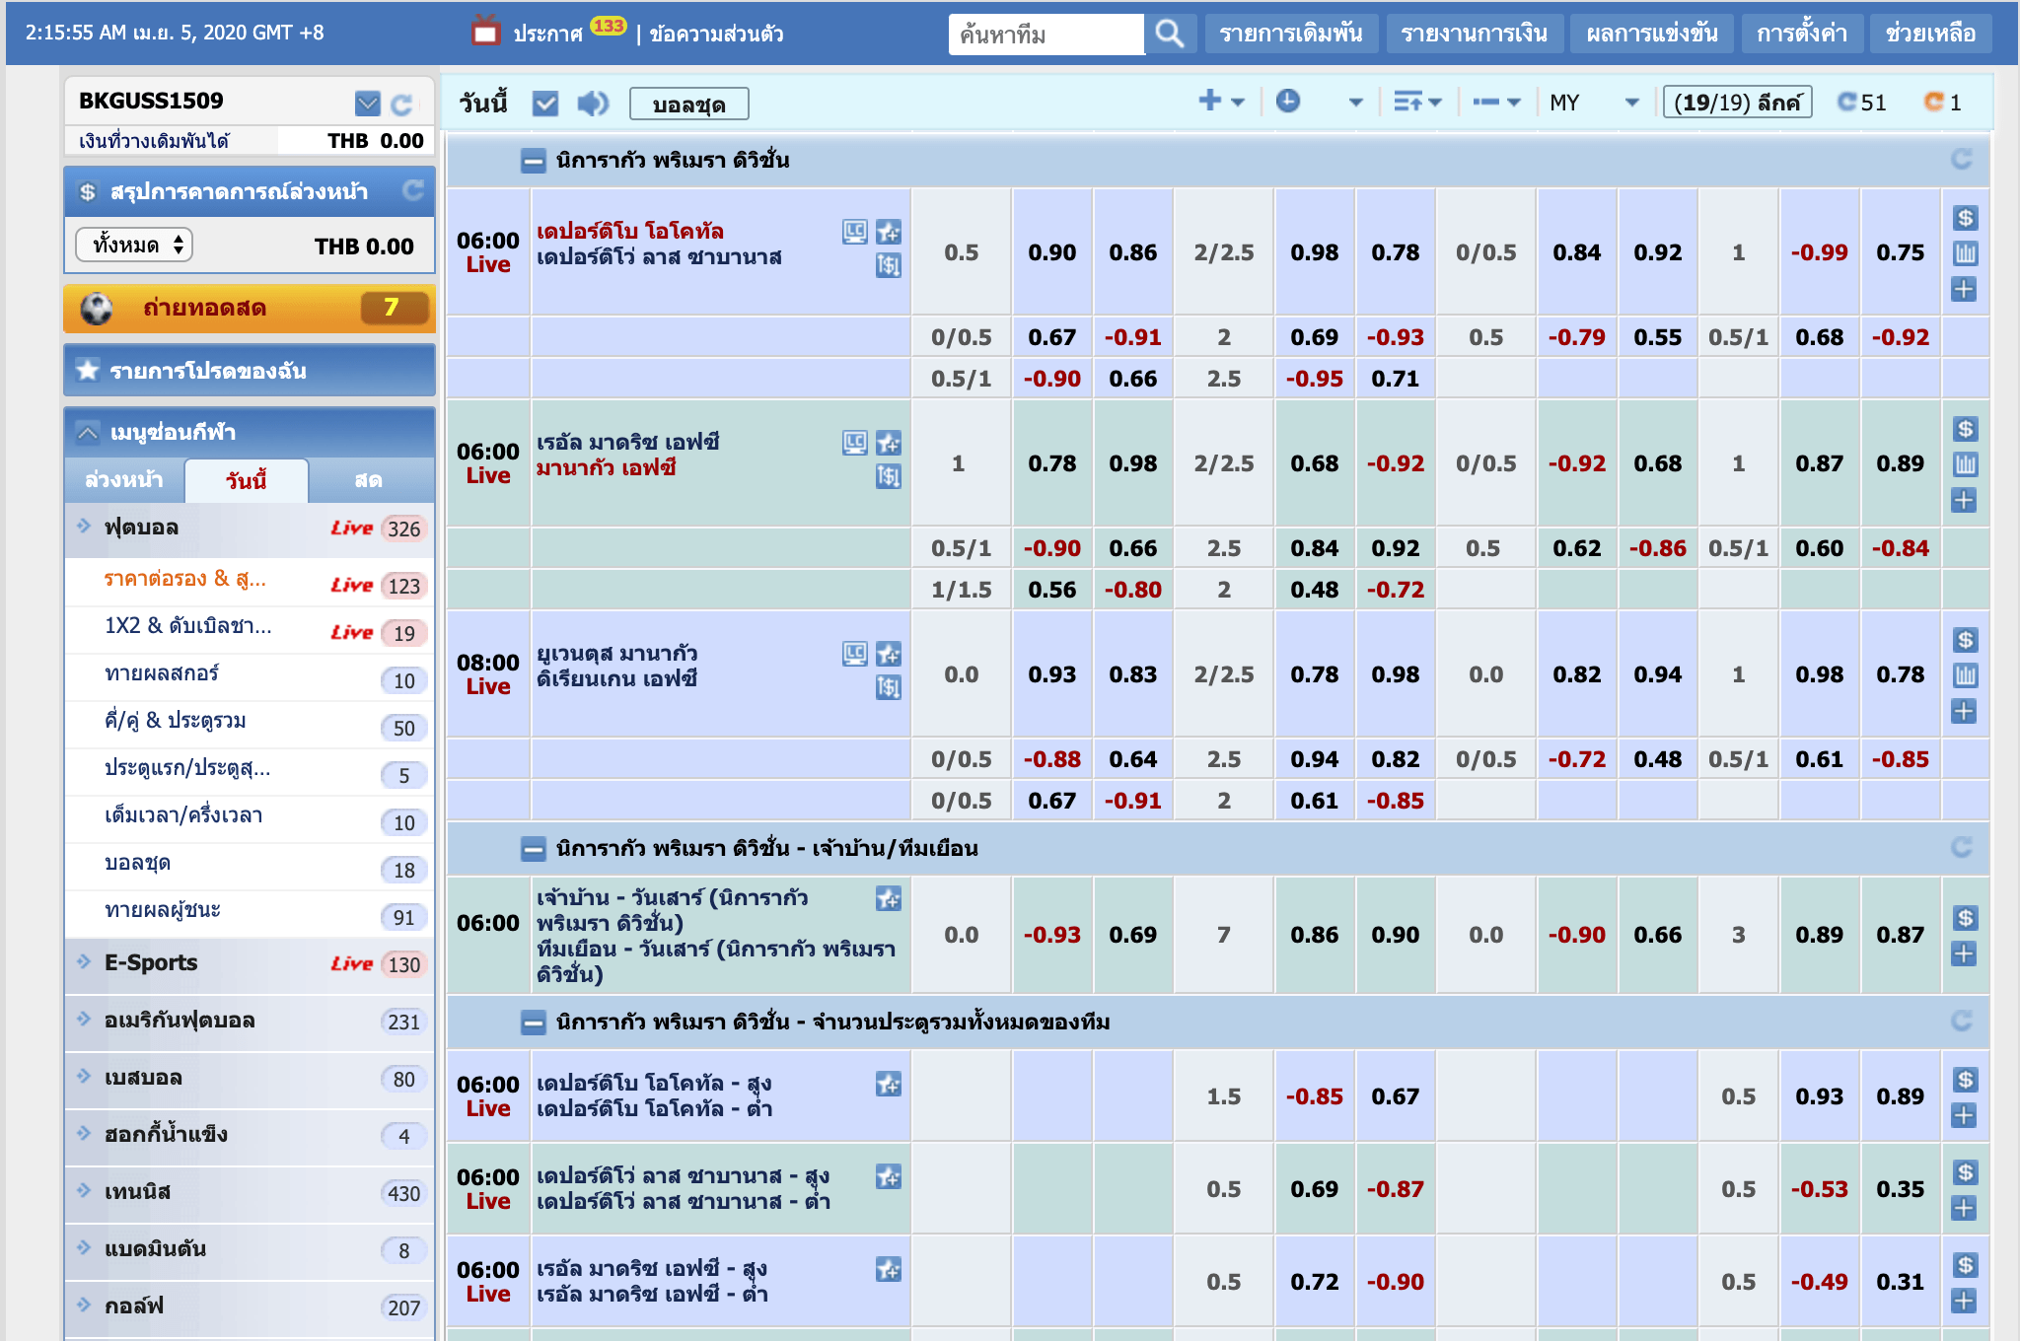Click the ค้นหาทีม search field
2020x1341 pixels.
point(1046,35)
